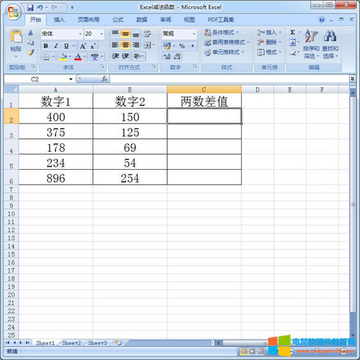The height and width of the screenshot is (360, 360).
Task: Click Format cells button
Action: coord(269,52)
